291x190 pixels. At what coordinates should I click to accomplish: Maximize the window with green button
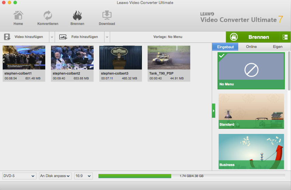(15, 2)
